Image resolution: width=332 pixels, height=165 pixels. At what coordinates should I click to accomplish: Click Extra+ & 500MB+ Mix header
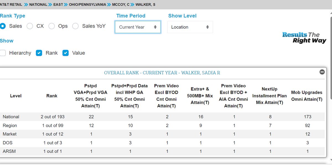[x=200, y=96]
